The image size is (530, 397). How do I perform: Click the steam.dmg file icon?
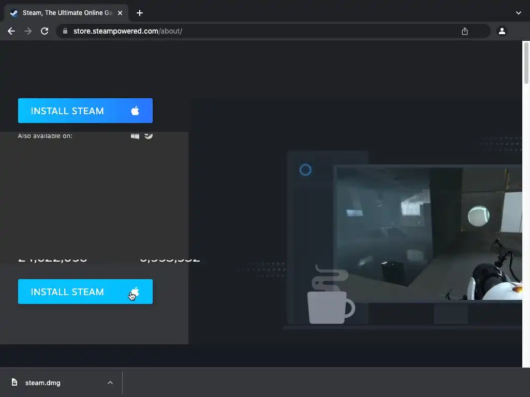[x=14, y=382]
